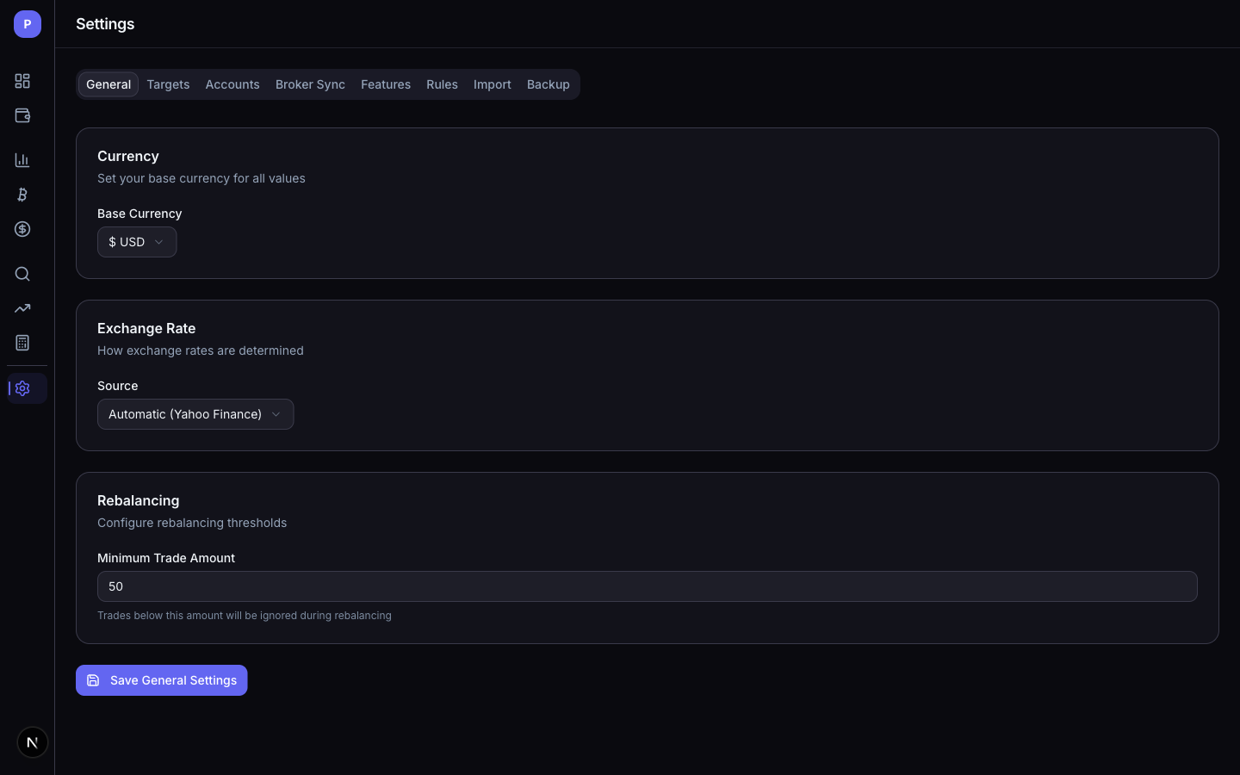Open the calculator icon in sidebar

pyautogui.click(x=22, y=343)
